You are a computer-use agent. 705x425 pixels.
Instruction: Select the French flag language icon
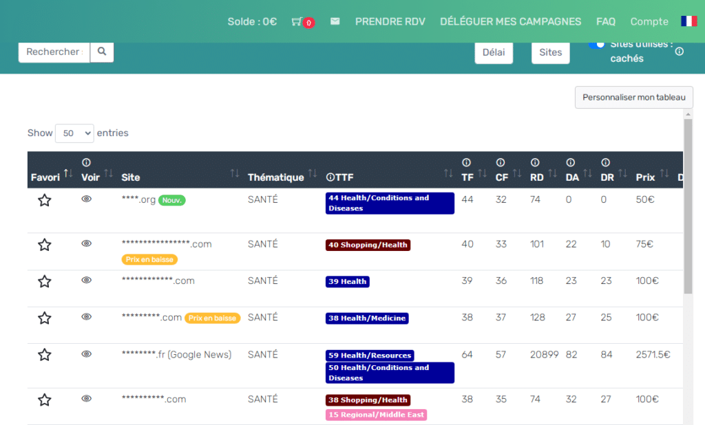point(688,21)
